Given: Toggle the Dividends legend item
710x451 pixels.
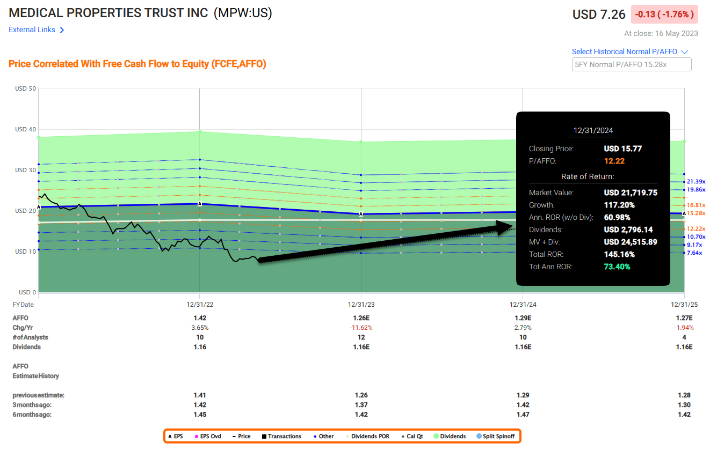Looking at the screenshot, I should point(450,437).
